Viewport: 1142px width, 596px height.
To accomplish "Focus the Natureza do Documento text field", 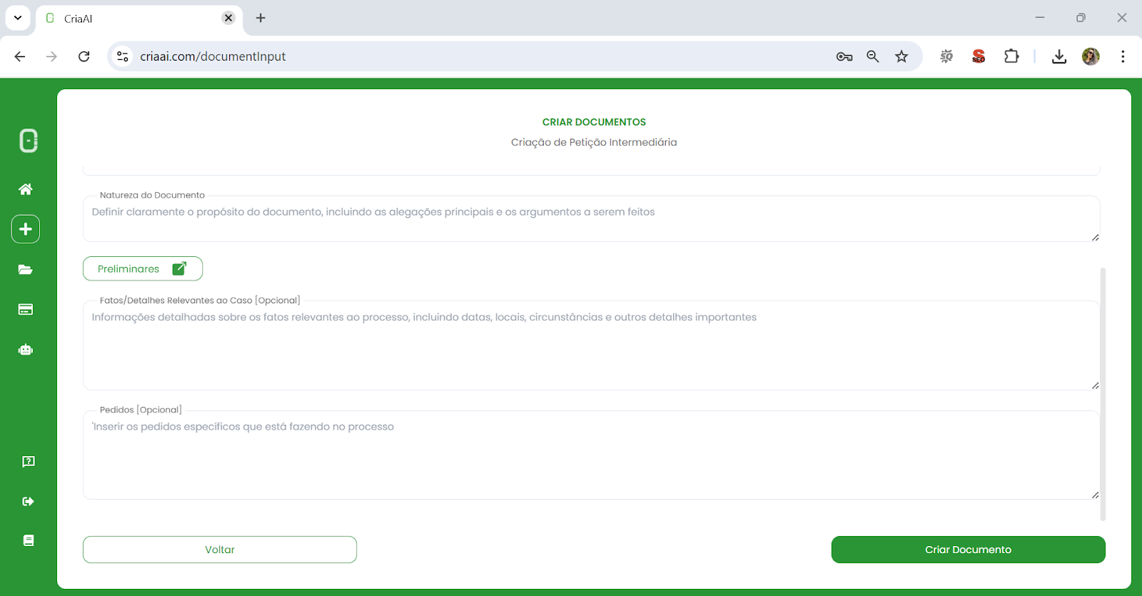I will 591,220.
